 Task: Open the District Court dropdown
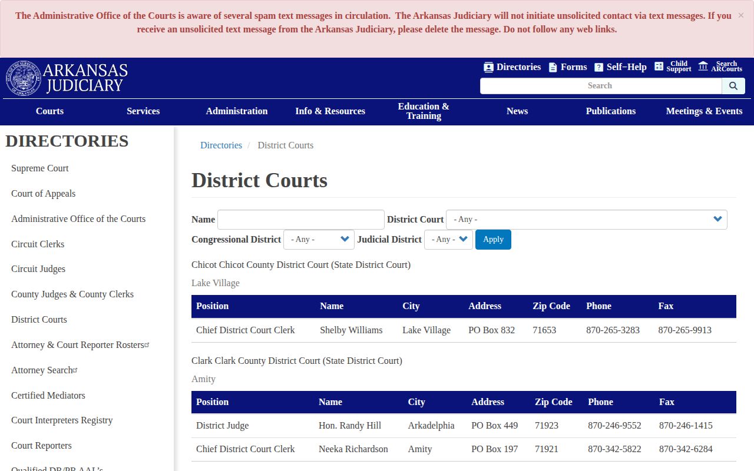(587, 220)
